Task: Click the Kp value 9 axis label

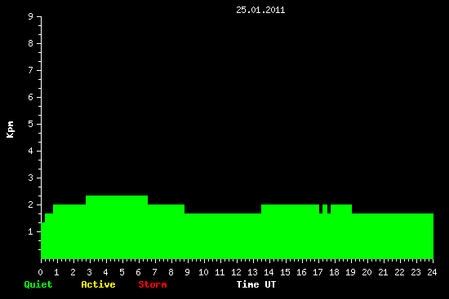Action: point(31,16)
